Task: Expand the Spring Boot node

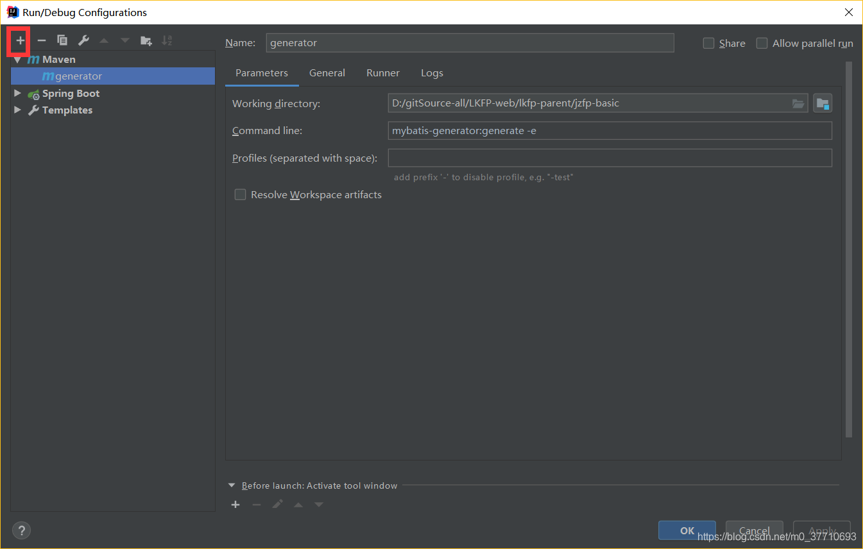Action: click(17, 94)
